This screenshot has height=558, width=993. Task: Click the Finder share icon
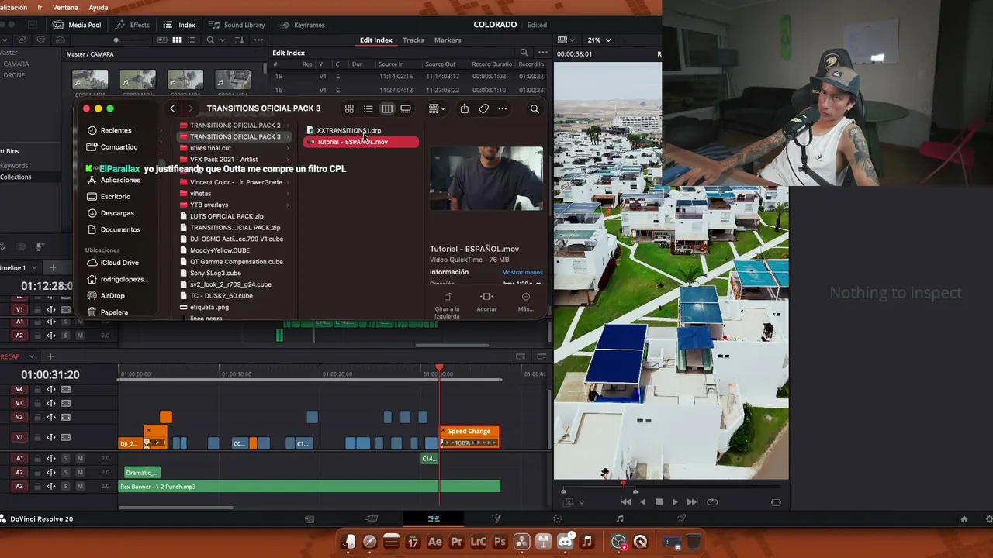coord(464,108)
